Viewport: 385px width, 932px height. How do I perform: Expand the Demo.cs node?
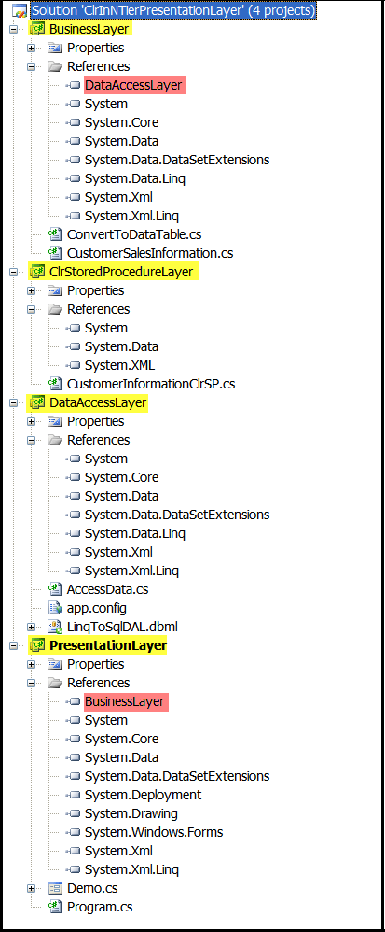(x=31, y=888)
